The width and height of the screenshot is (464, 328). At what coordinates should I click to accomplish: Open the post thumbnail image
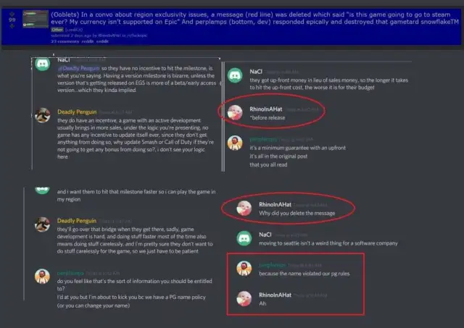[36, 20]
